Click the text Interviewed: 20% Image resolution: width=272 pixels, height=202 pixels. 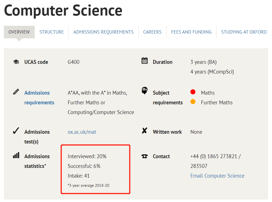coord(87,156)
